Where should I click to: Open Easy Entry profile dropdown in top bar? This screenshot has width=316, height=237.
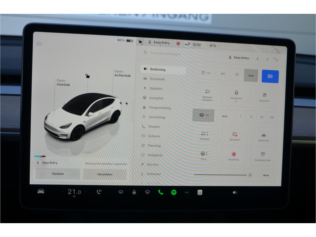(158, 43)
